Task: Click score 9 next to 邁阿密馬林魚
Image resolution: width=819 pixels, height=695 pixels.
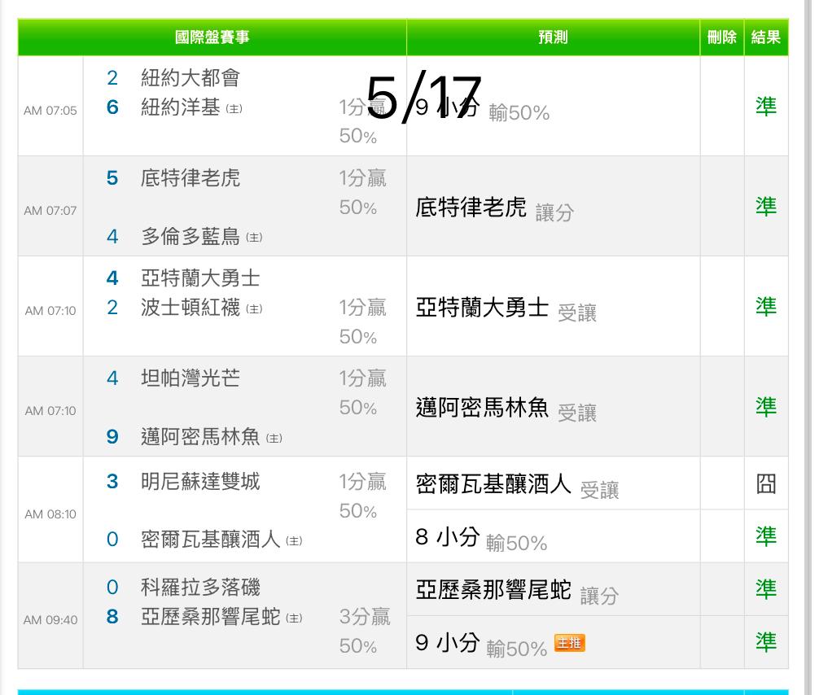Action: tap(112, 437)
